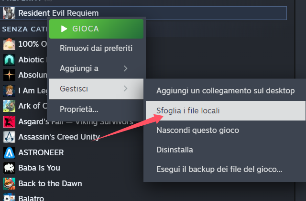Click Aggiungi un collegamento sul desktop

pos(225,91)
